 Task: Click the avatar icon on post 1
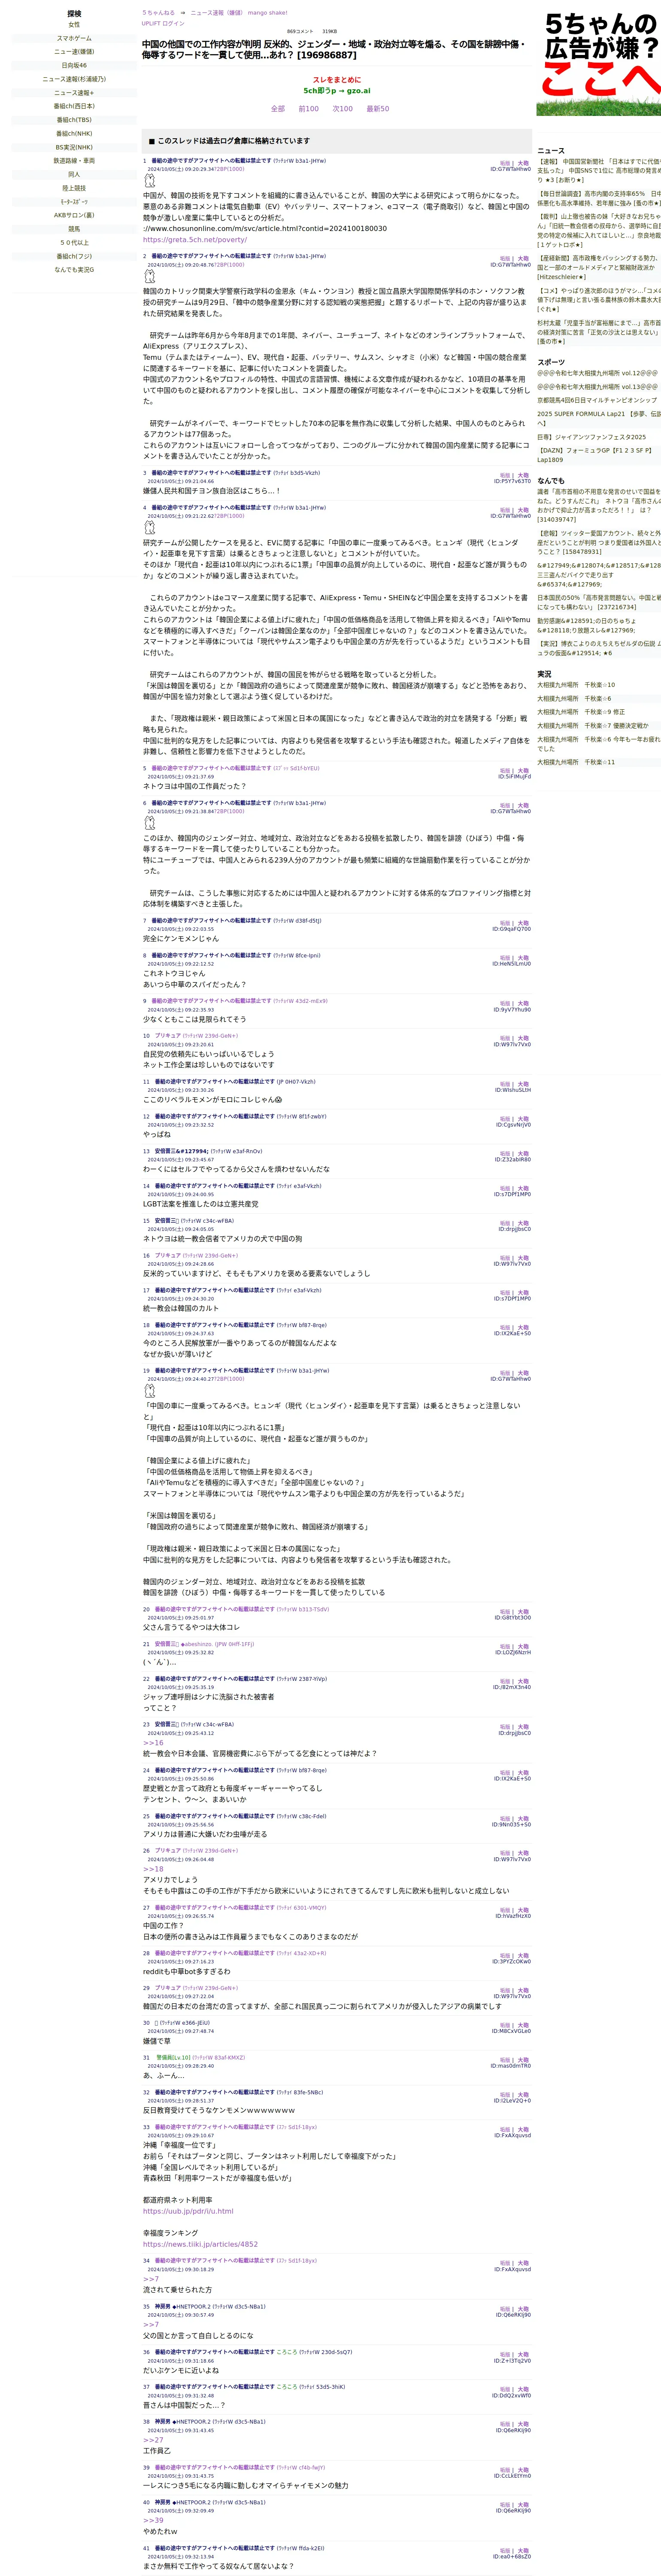(149, 181)
